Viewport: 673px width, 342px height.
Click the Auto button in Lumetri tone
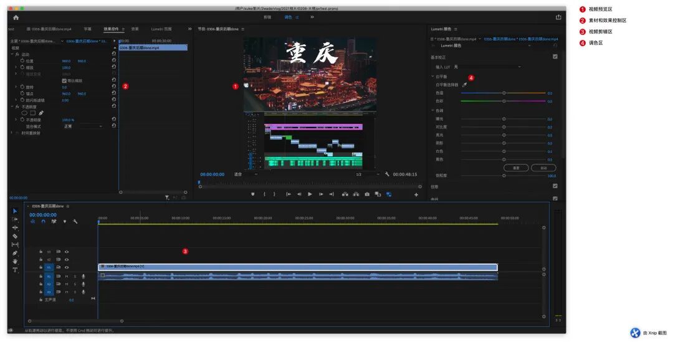click(x=543, y=168)
